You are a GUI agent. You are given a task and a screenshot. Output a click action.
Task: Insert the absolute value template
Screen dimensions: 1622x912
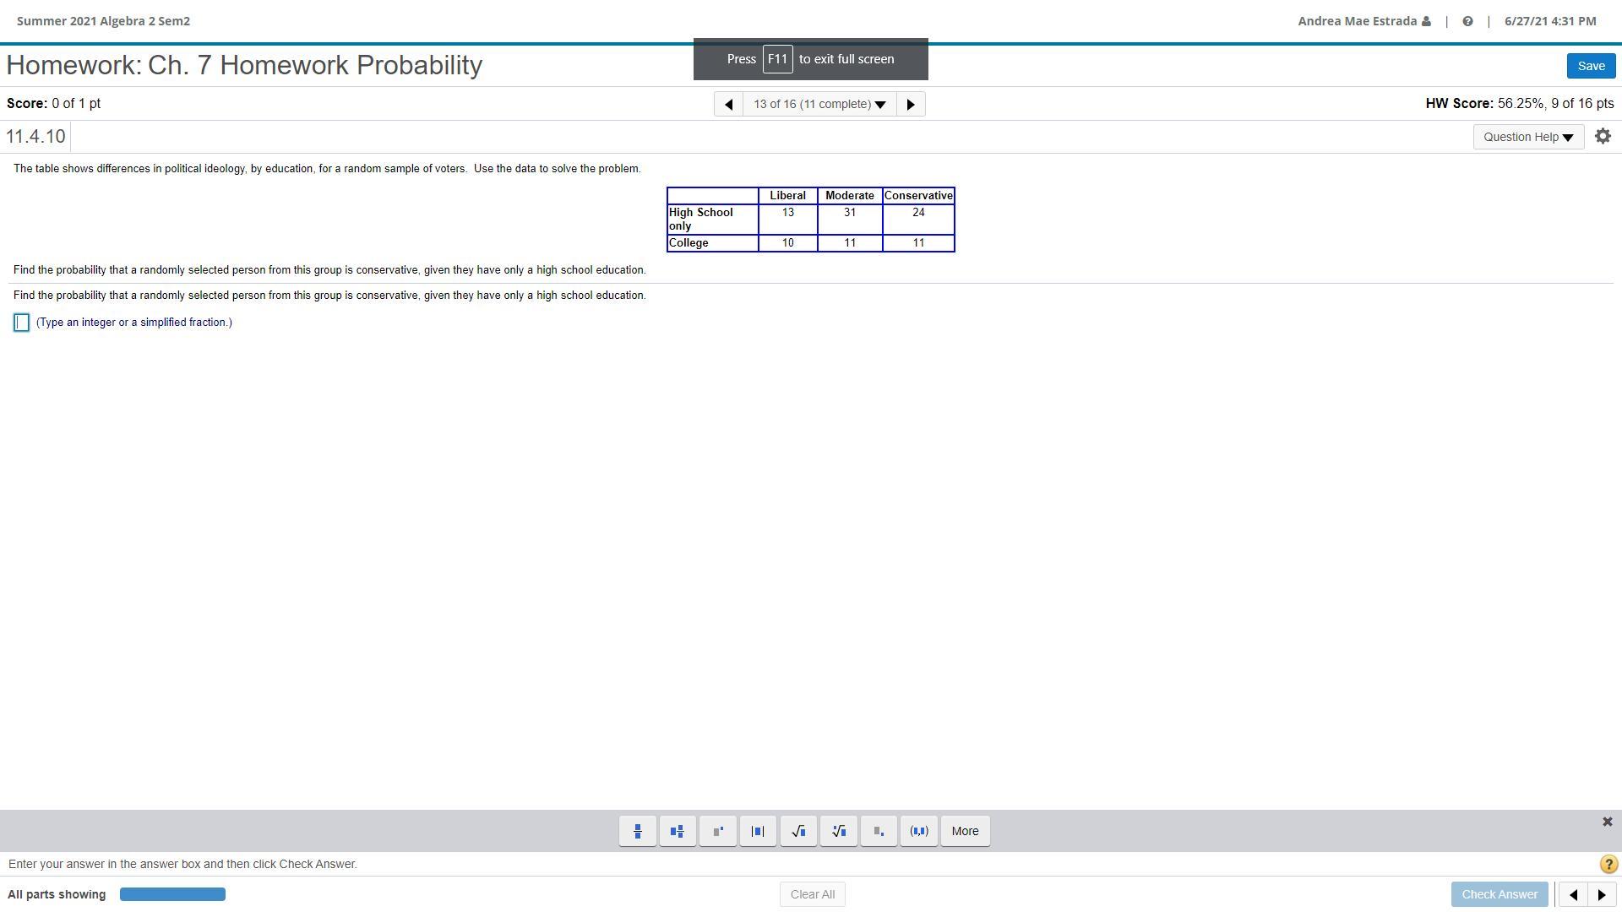click(758, 831)
